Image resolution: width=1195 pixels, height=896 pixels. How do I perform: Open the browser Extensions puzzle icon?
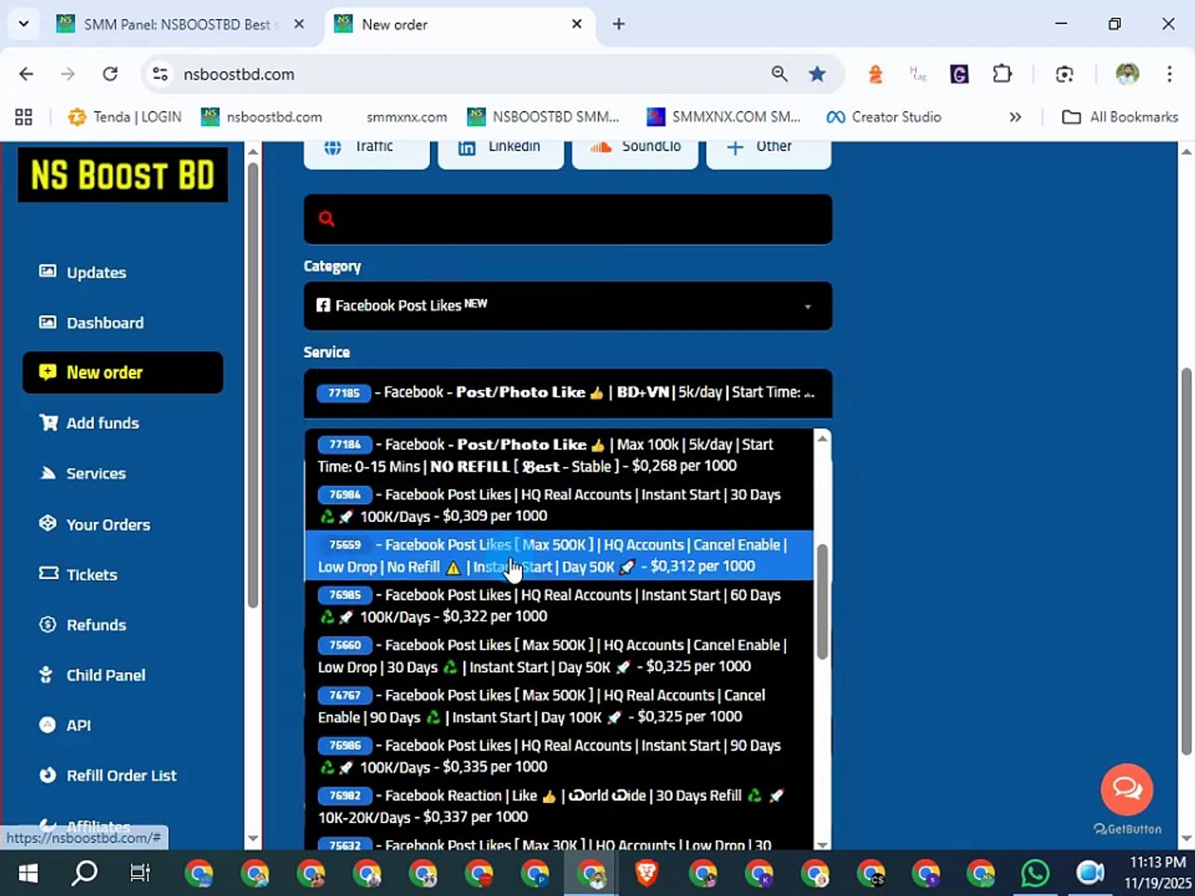[1002, 74]
